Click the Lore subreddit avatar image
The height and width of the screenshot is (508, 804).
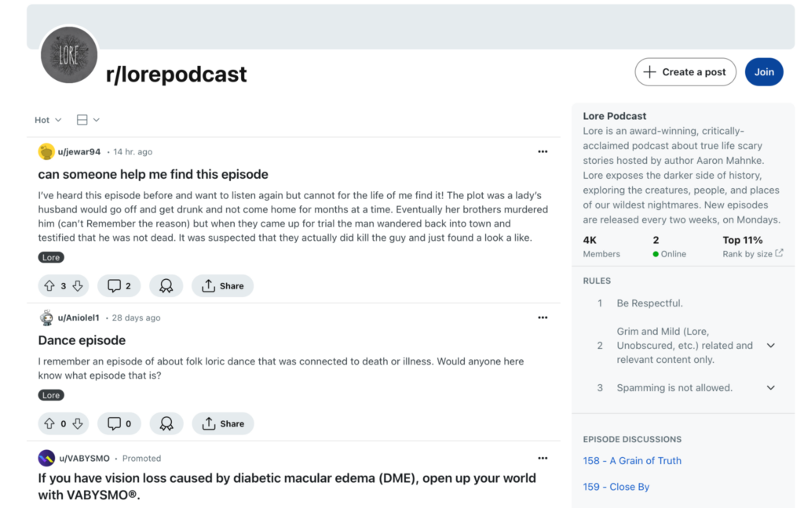69,55
